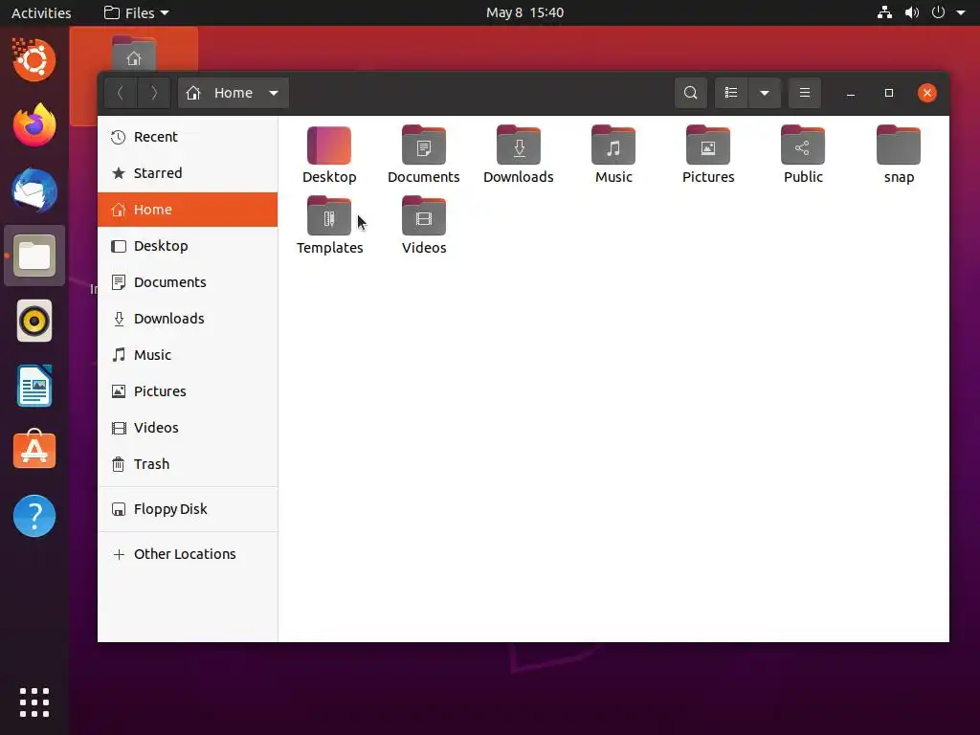
Task: Toggle list view with the view-mode button
Action: (730, 93)
